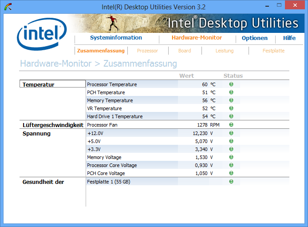This screenshot has width=308, height=227.
Task: Click the +5.0V row label
Action: point(94,141)
